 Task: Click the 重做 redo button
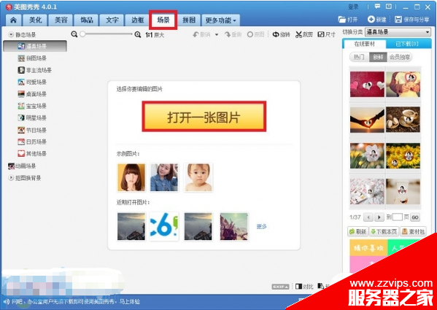click(233, 34)
